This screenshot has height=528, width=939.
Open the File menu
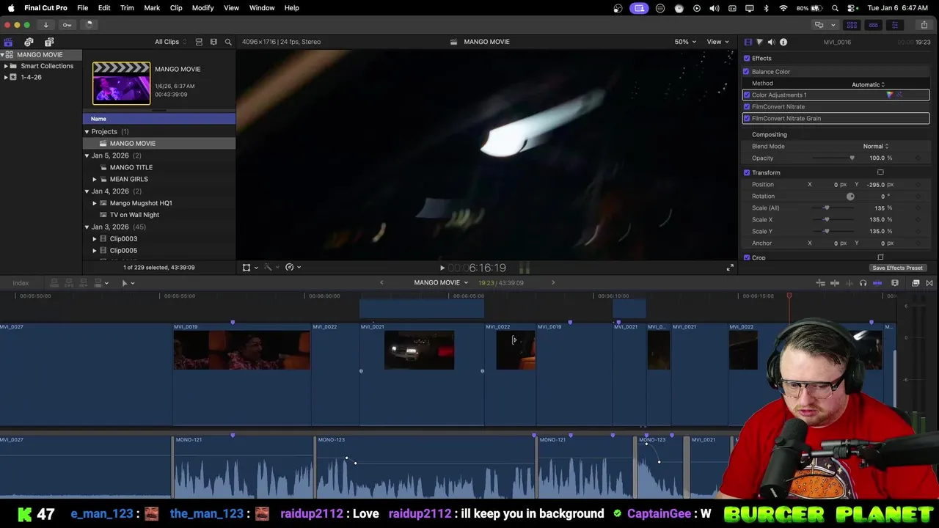point(83,8)
